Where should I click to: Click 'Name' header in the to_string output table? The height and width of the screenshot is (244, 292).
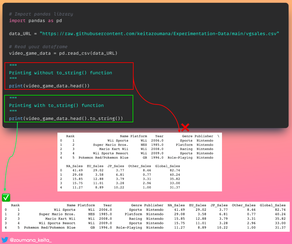point(71,205)
